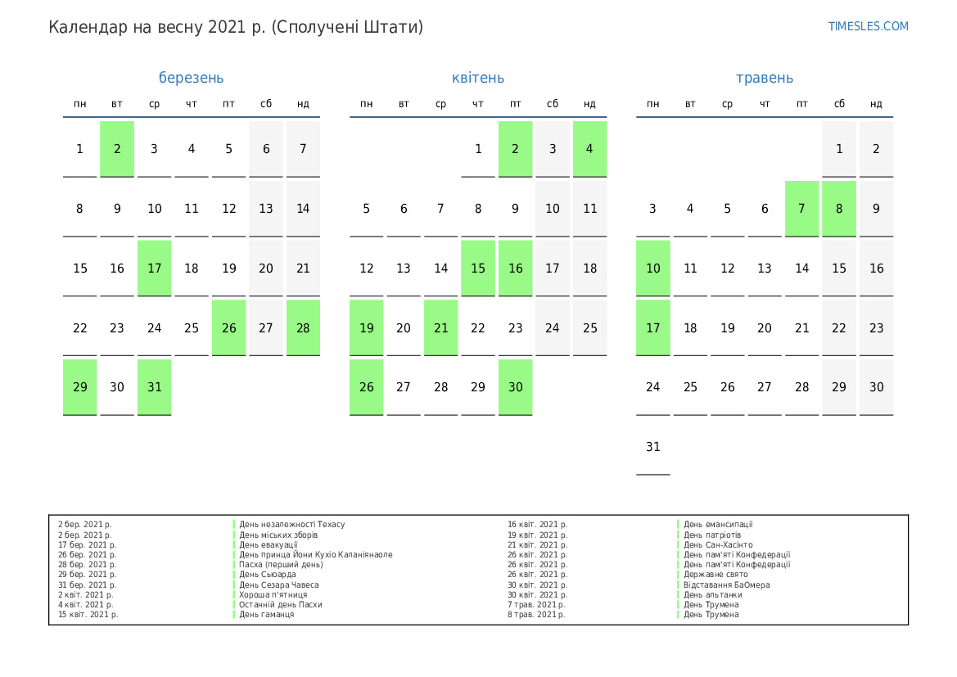Click April 21 highlighted date
Screen dimensions: 957x677
pos(440,327)
